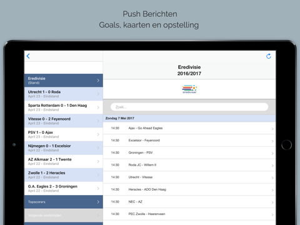Select Roda JC - Willem II fixture
The image size is (300, 225).
[x=189, y=165]
